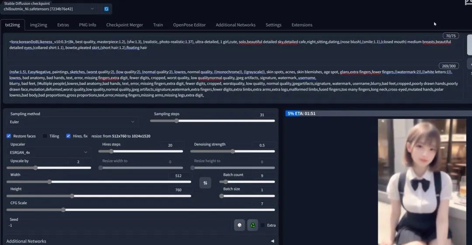Click the swap width and height icon

pos(205,183)
